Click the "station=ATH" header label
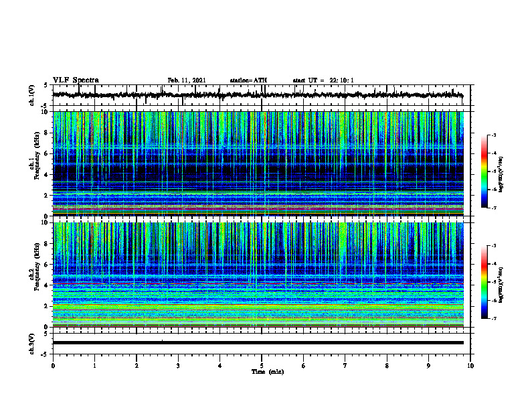Image resolution: width=530 pixels, height=410 pixels. [248, 80]
